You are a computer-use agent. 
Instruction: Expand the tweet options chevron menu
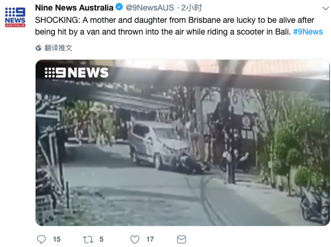coord(326,8)
